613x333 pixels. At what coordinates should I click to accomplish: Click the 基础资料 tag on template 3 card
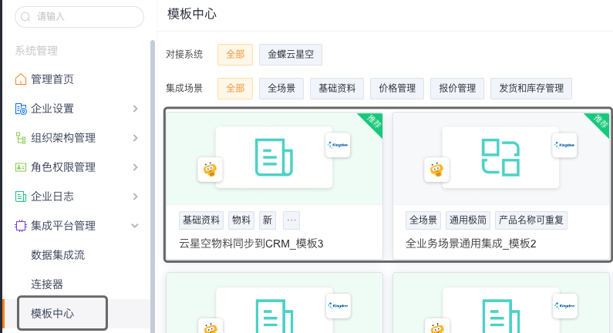(201, 220)
